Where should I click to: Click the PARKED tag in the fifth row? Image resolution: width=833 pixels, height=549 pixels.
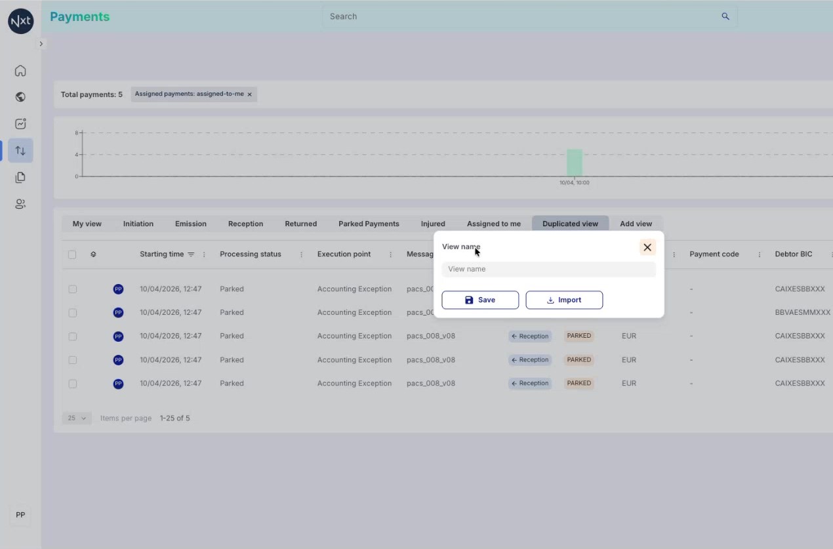[x=579, y=383]
